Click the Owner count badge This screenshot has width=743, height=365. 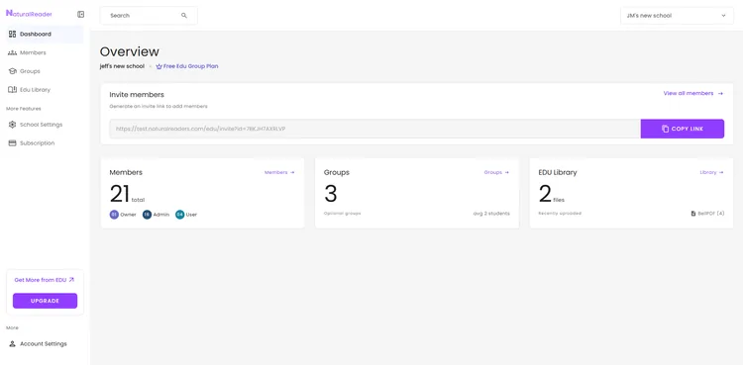pos(114,215)
